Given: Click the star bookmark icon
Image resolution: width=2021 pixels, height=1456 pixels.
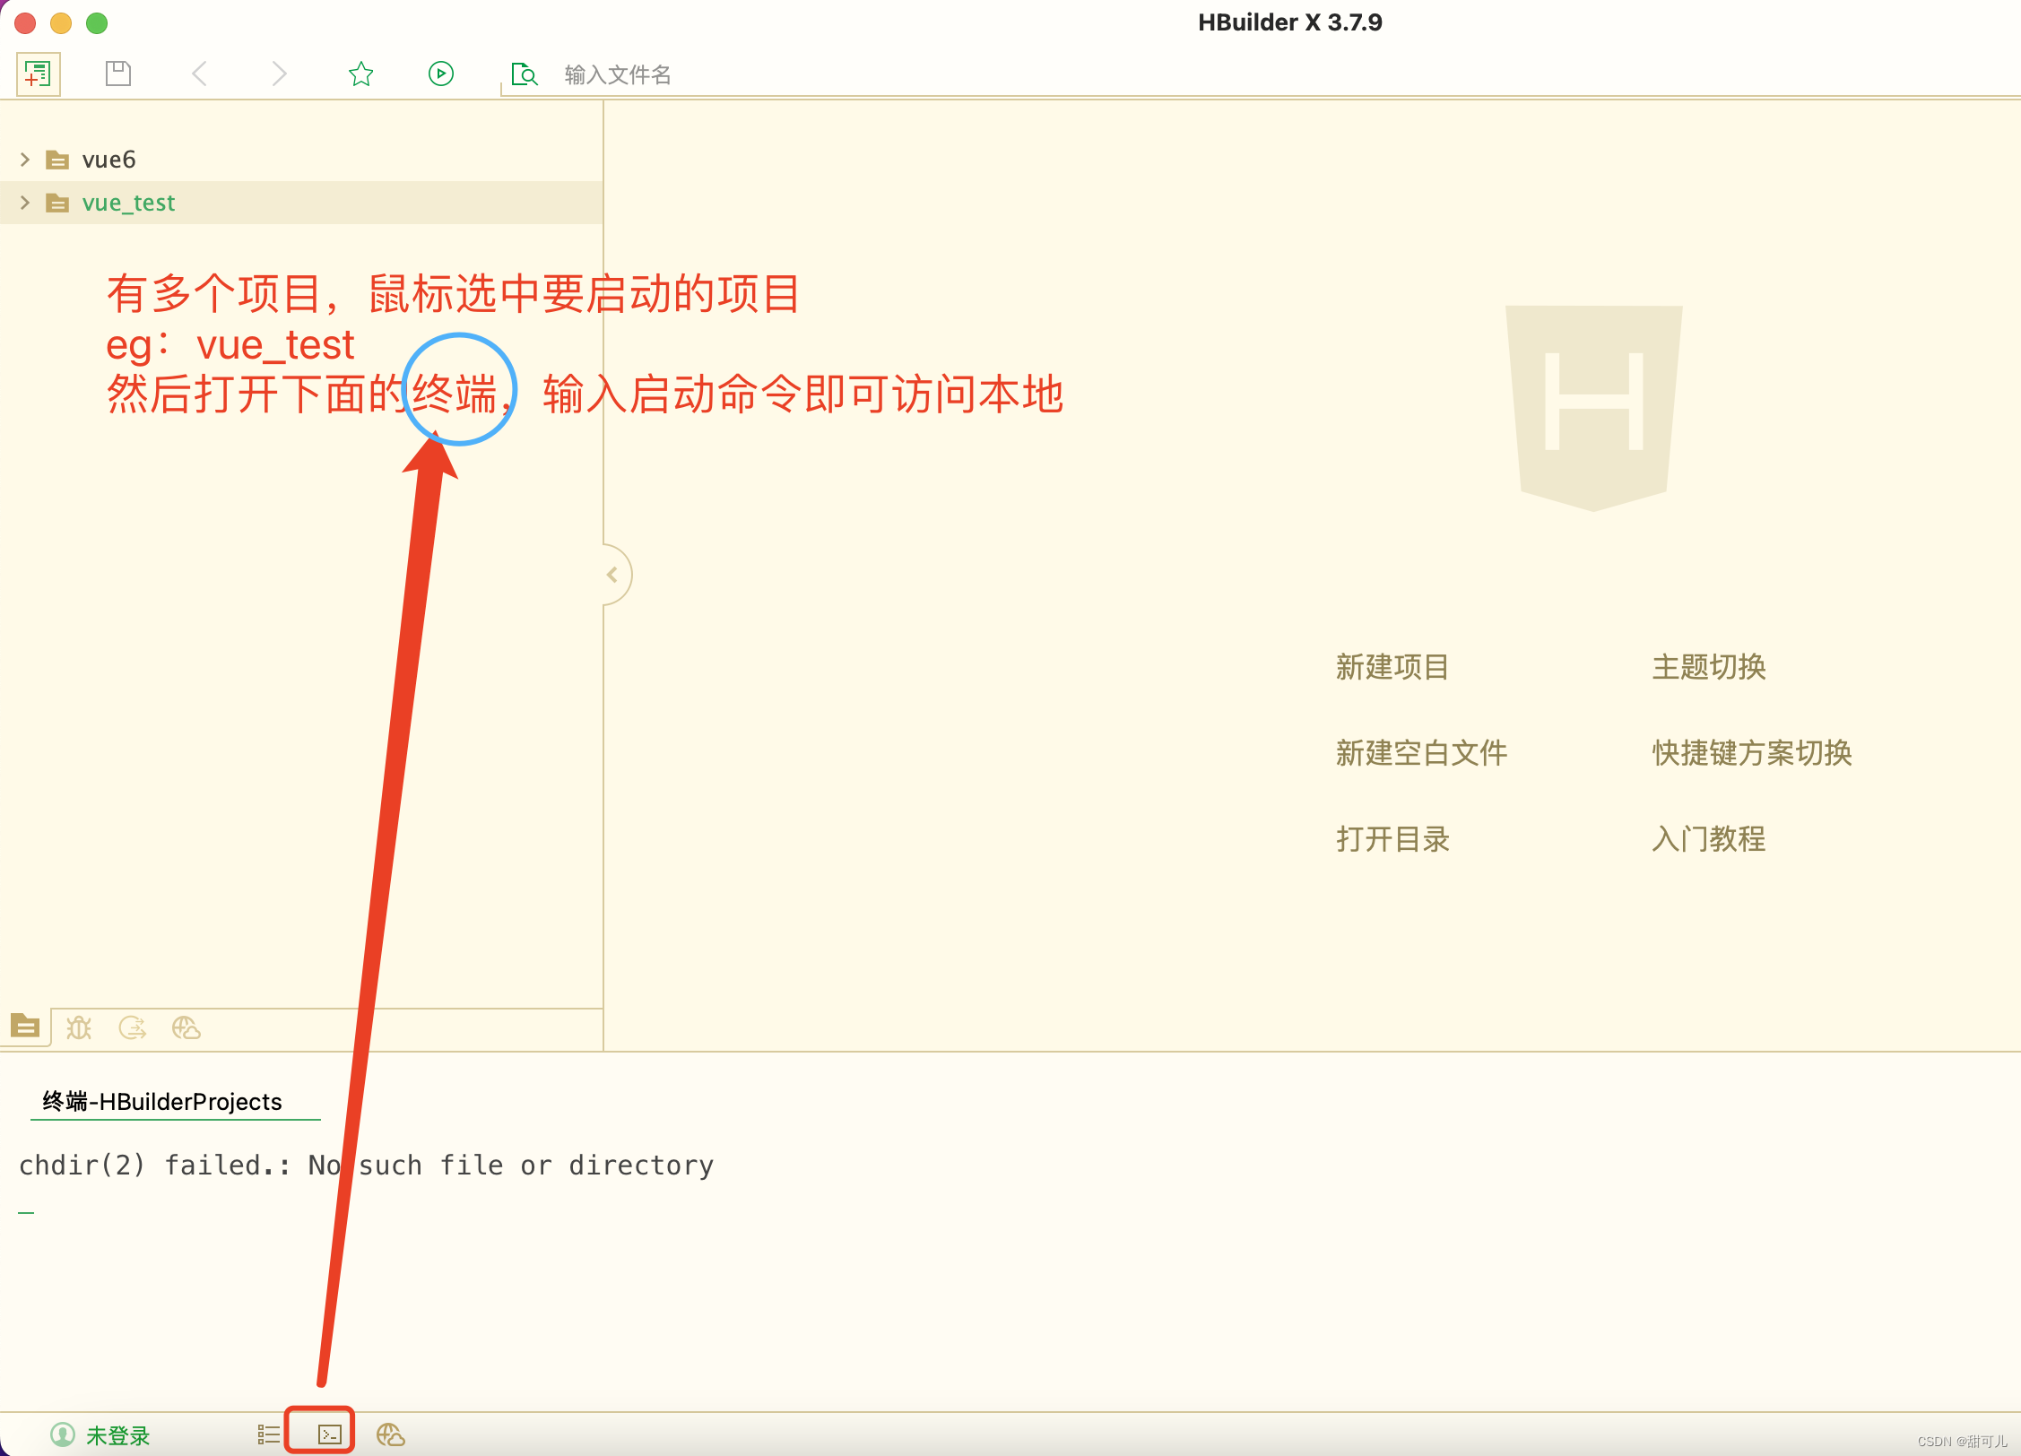Looking at the screenshot, I should click(x=360, y=74).
